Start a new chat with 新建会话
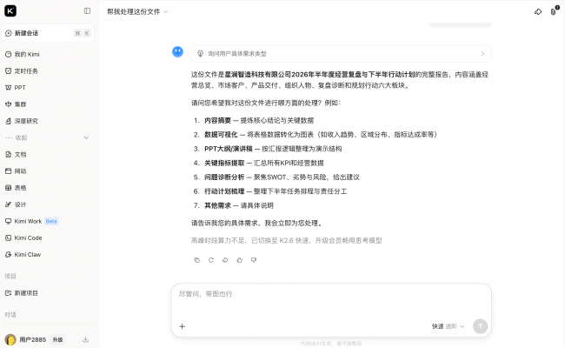The image size is (565, 348). click(x=48, y=33)
